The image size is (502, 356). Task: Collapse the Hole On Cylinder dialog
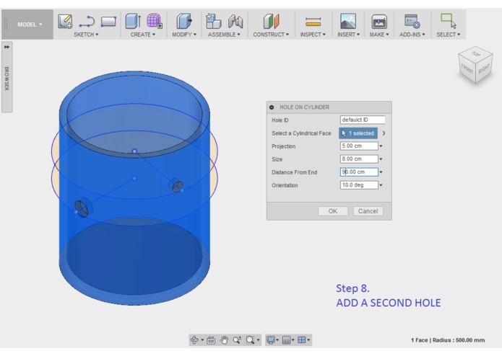(272, 107)
